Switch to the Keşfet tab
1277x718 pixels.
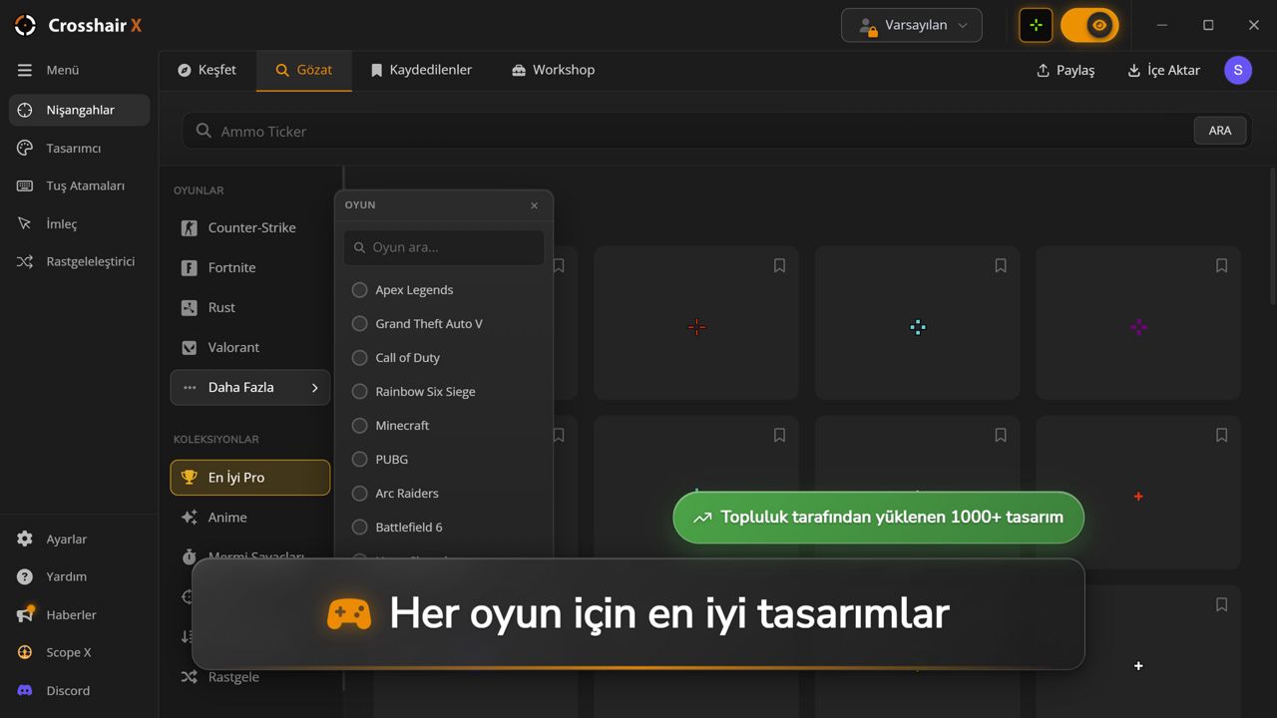click(x=207, y=70)
